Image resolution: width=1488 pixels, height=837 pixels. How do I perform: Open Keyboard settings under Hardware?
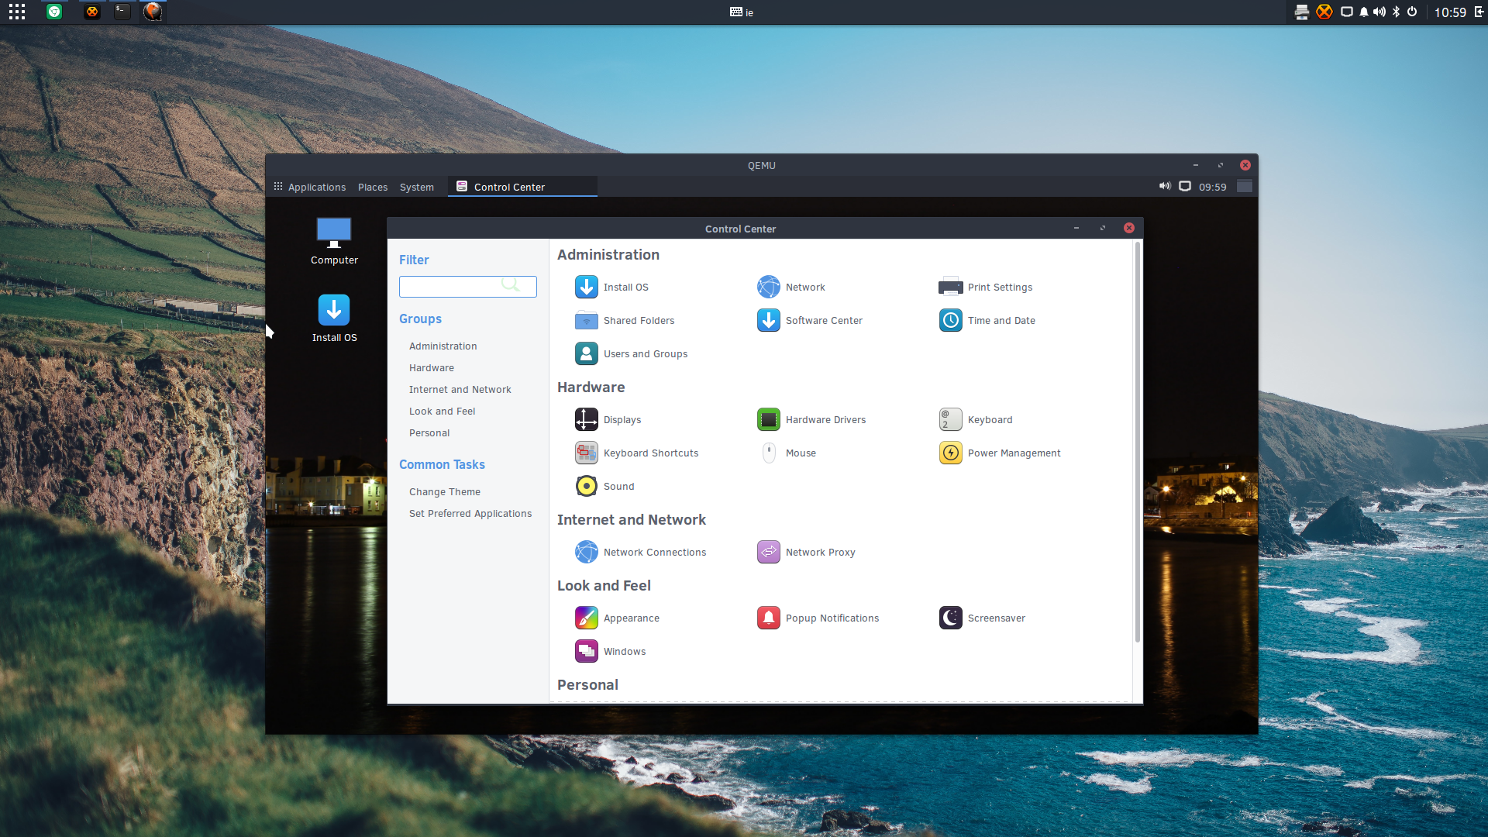(x=976, y=419)
